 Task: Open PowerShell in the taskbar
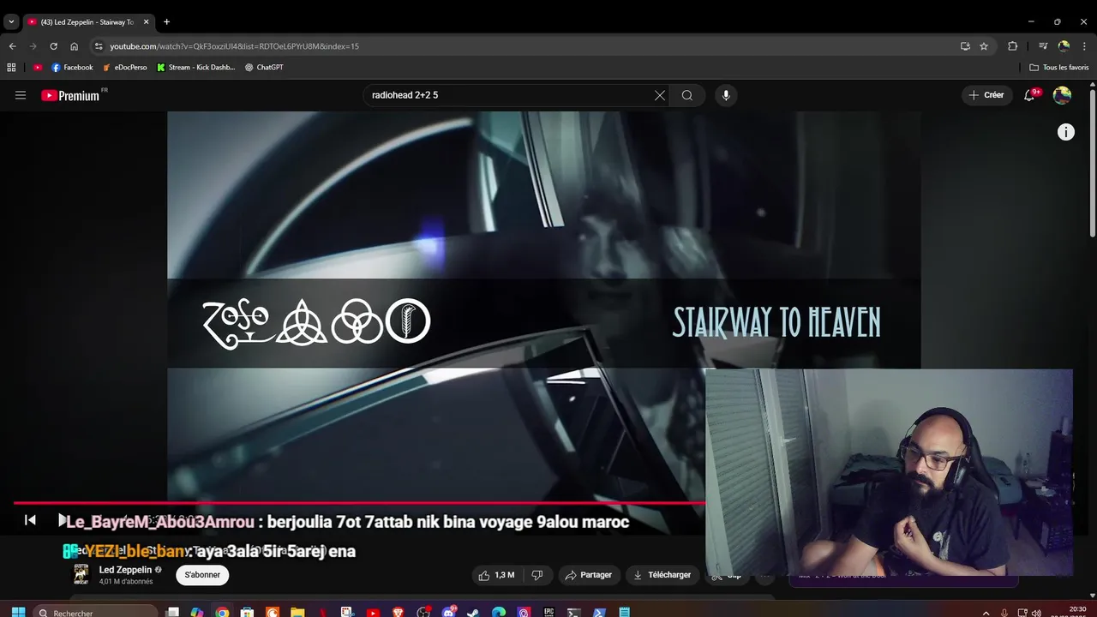599,612
